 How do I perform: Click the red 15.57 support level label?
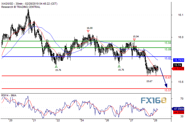point(168,90)
